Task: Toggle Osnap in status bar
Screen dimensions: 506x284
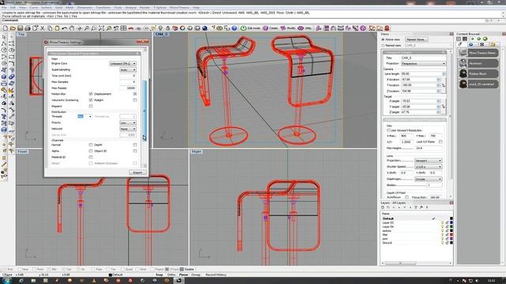Action: tap(195, 275)
